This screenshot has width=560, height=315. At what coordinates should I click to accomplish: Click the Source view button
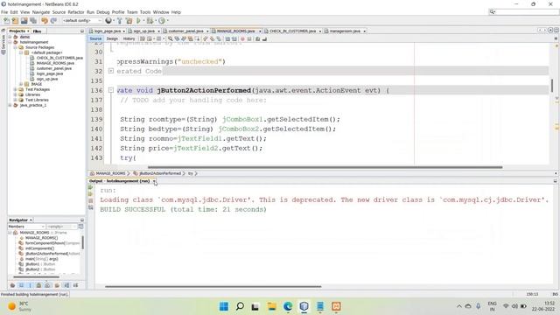[95, 38]
